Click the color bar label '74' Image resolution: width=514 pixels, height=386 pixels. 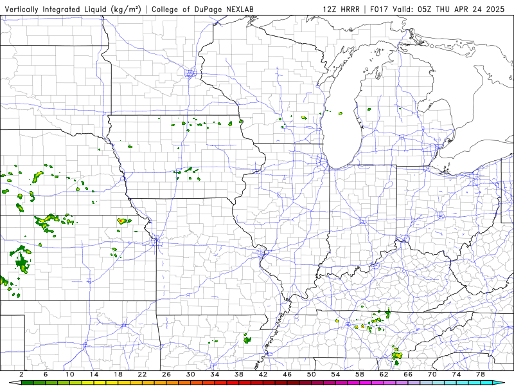click(x=456, y=374)
